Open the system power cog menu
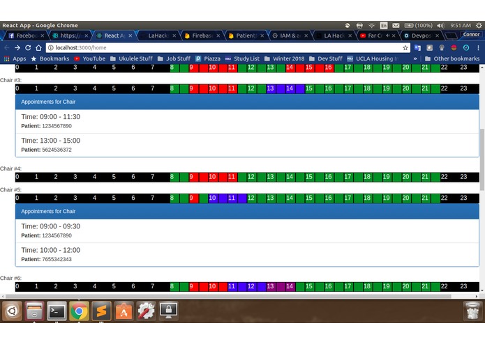Image resolution: width=485 pixels, height=344 pixels. [x=479, y=26]
